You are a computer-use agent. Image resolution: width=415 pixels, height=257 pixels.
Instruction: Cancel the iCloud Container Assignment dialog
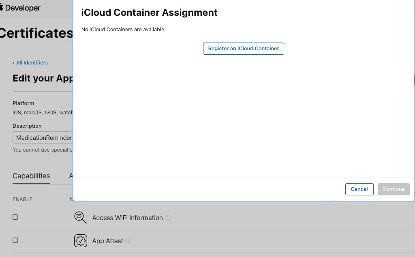tap(359, 189)
